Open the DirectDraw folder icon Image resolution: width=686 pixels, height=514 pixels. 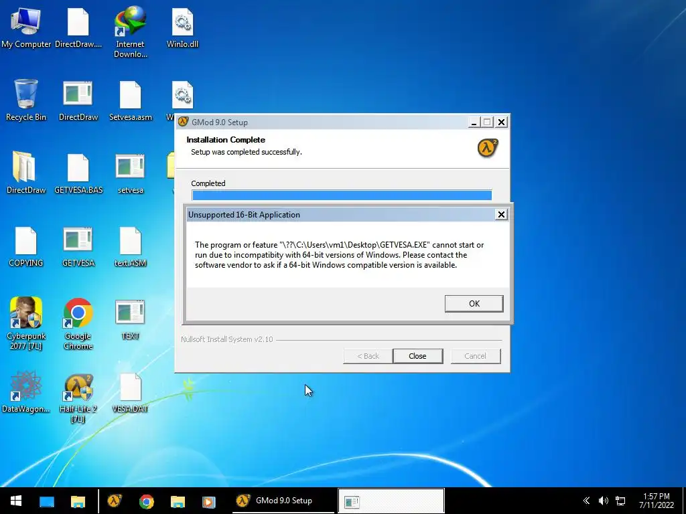(26, 173)
